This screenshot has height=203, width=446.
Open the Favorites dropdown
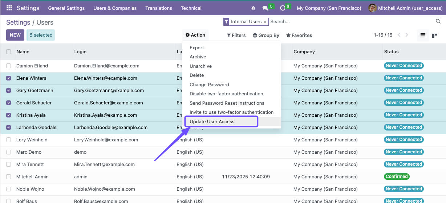click(299, 35)
